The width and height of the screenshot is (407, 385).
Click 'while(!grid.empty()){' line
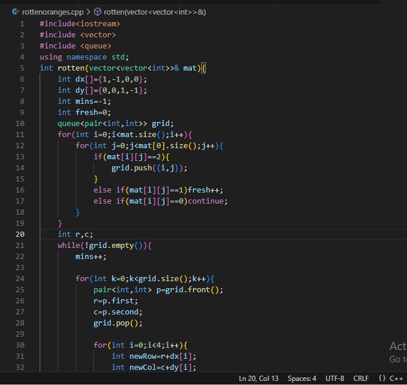(104, 246)
